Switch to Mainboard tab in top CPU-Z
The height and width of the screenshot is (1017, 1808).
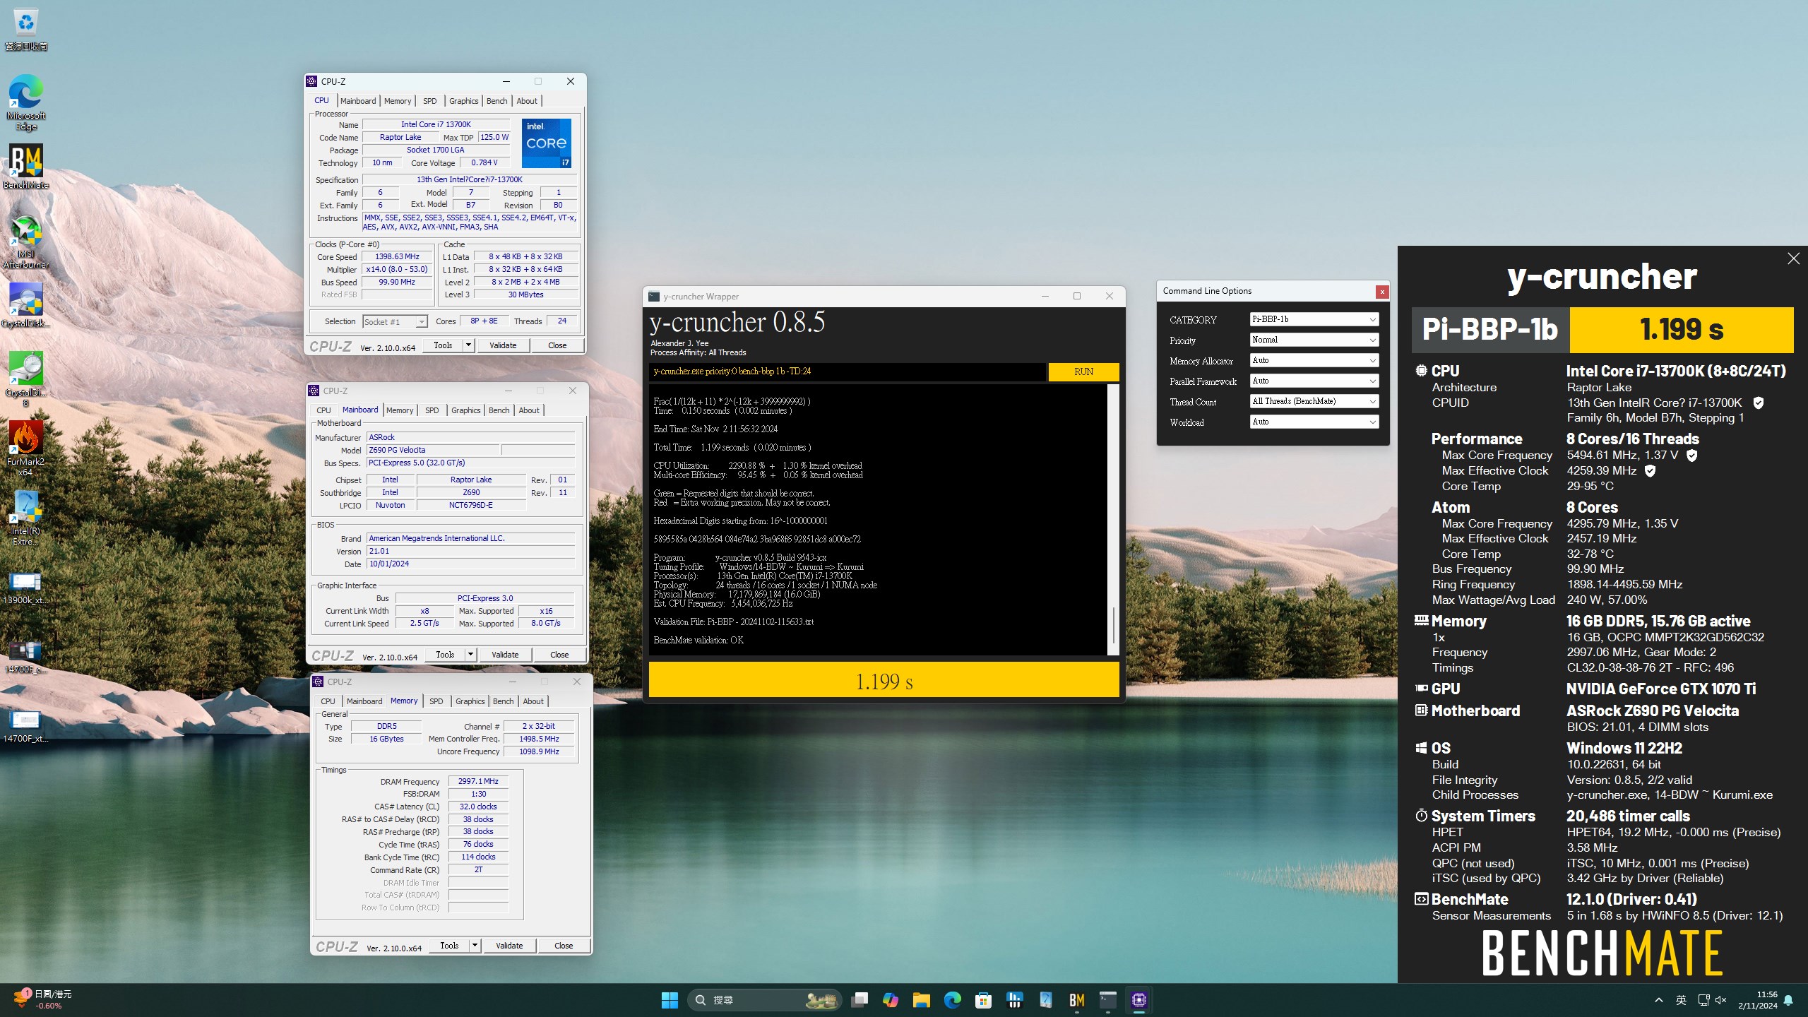(x=358, y=101)
